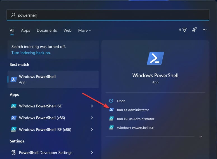Switch to the Documents tab
Screen dimensions: 217x159
[47, 30]
